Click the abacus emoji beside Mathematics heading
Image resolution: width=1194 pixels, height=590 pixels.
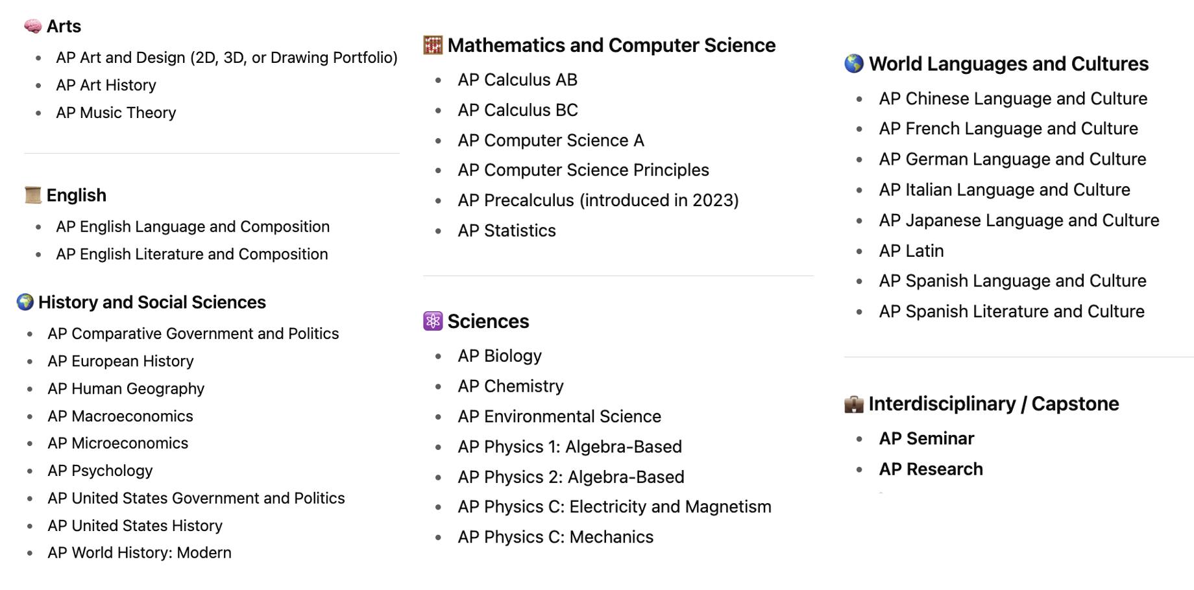click(433, 45)
